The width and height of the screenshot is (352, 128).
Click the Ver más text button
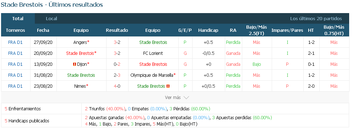click(173, 98)
